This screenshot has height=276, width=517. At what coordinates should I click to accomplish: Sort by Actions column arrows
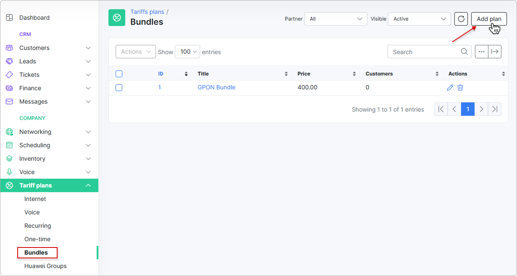point(504,74)
